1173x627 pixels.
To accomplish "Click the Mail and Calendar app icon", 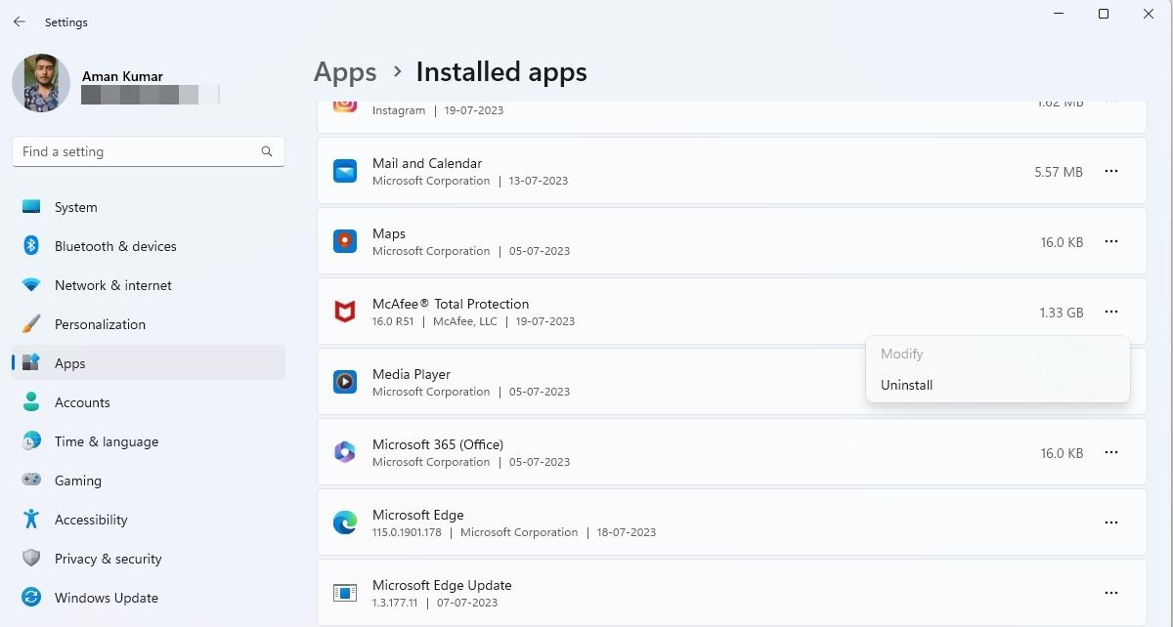I will [345, 171].
